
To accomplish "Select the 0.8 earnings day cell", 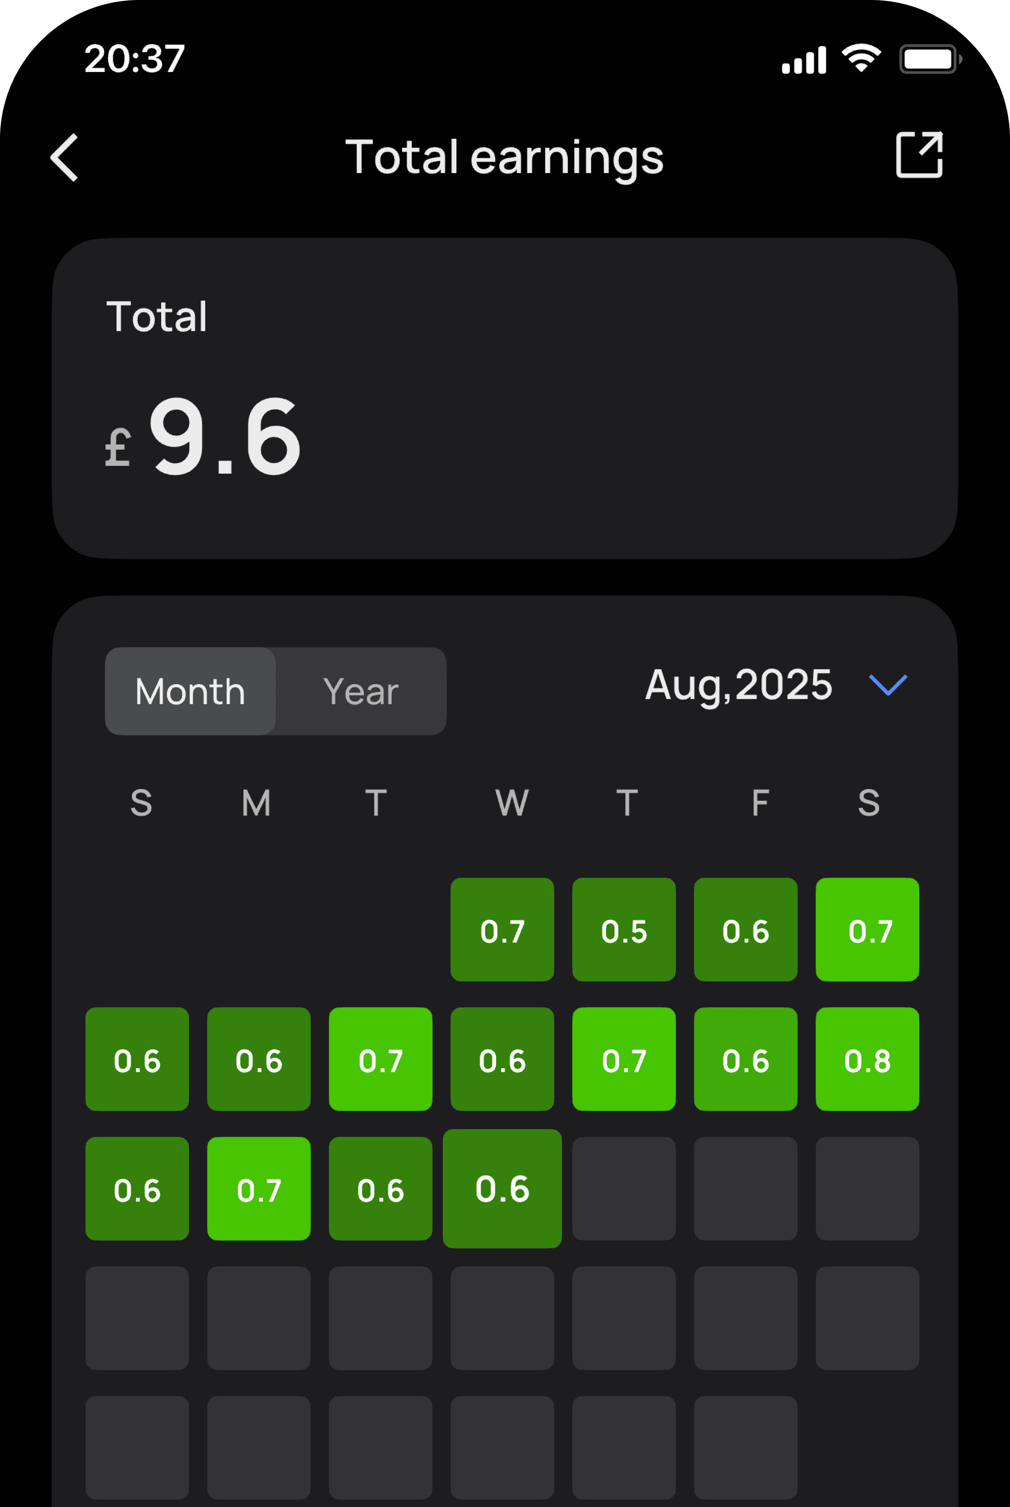I will pyautogui.click(x=867, y=1059).
